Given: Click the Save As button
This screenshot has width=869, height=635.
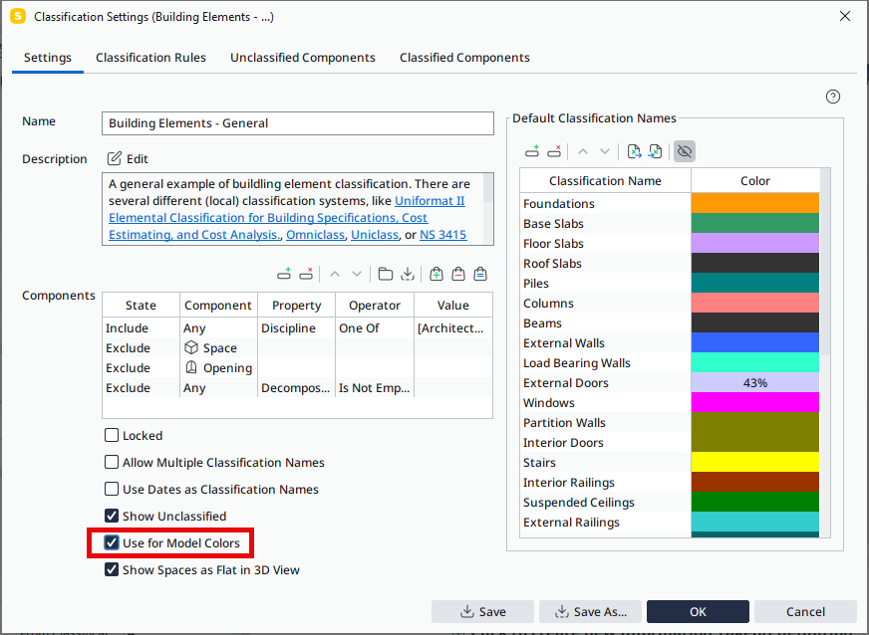Looking at the screenshot, I should tap(590, 612).
